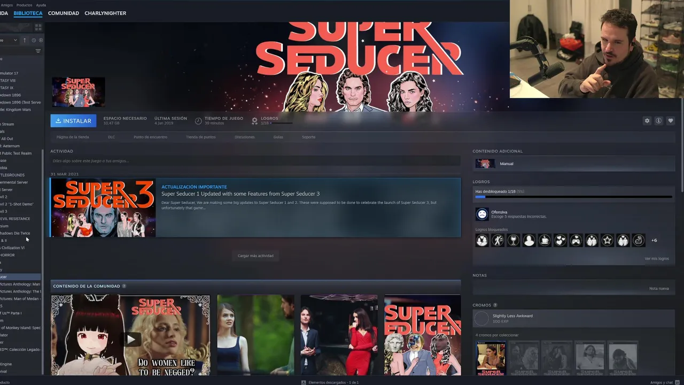Open Tienda de puntos
Screen dimensions: 684x385
pos(201,137)
